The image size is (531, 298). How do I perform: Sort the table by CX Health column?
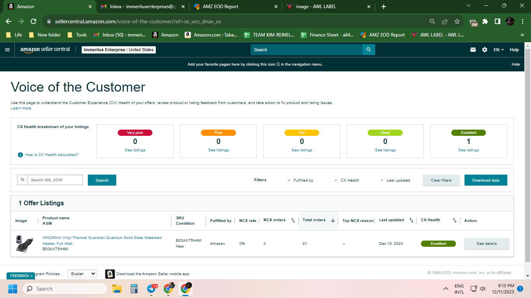[x=454, y=220]
